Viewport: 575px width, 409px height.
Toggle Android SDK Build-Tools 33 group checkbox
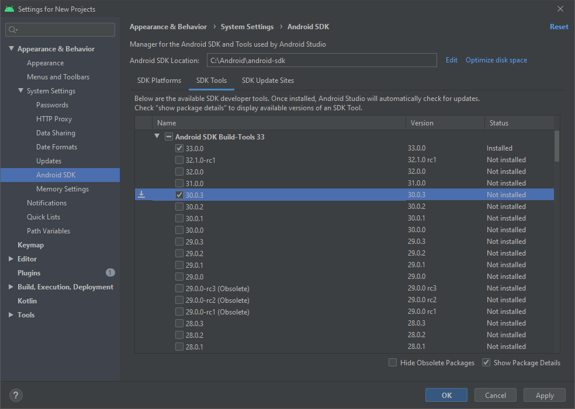pyautogui.click(x=168, y=137)
